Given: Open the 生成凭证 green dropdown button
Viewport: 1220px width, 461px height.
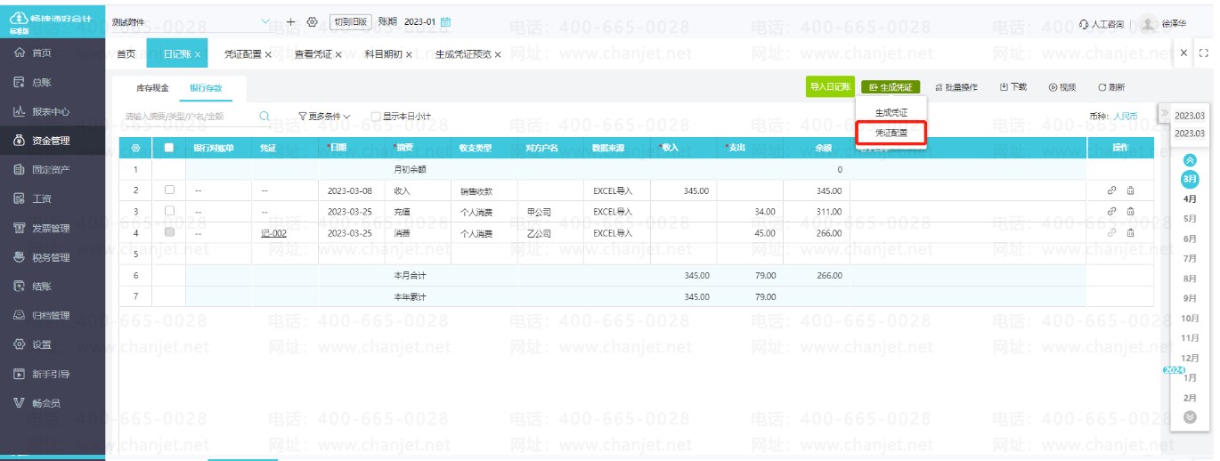Looking at the screenshot, I should coord(891,87).
